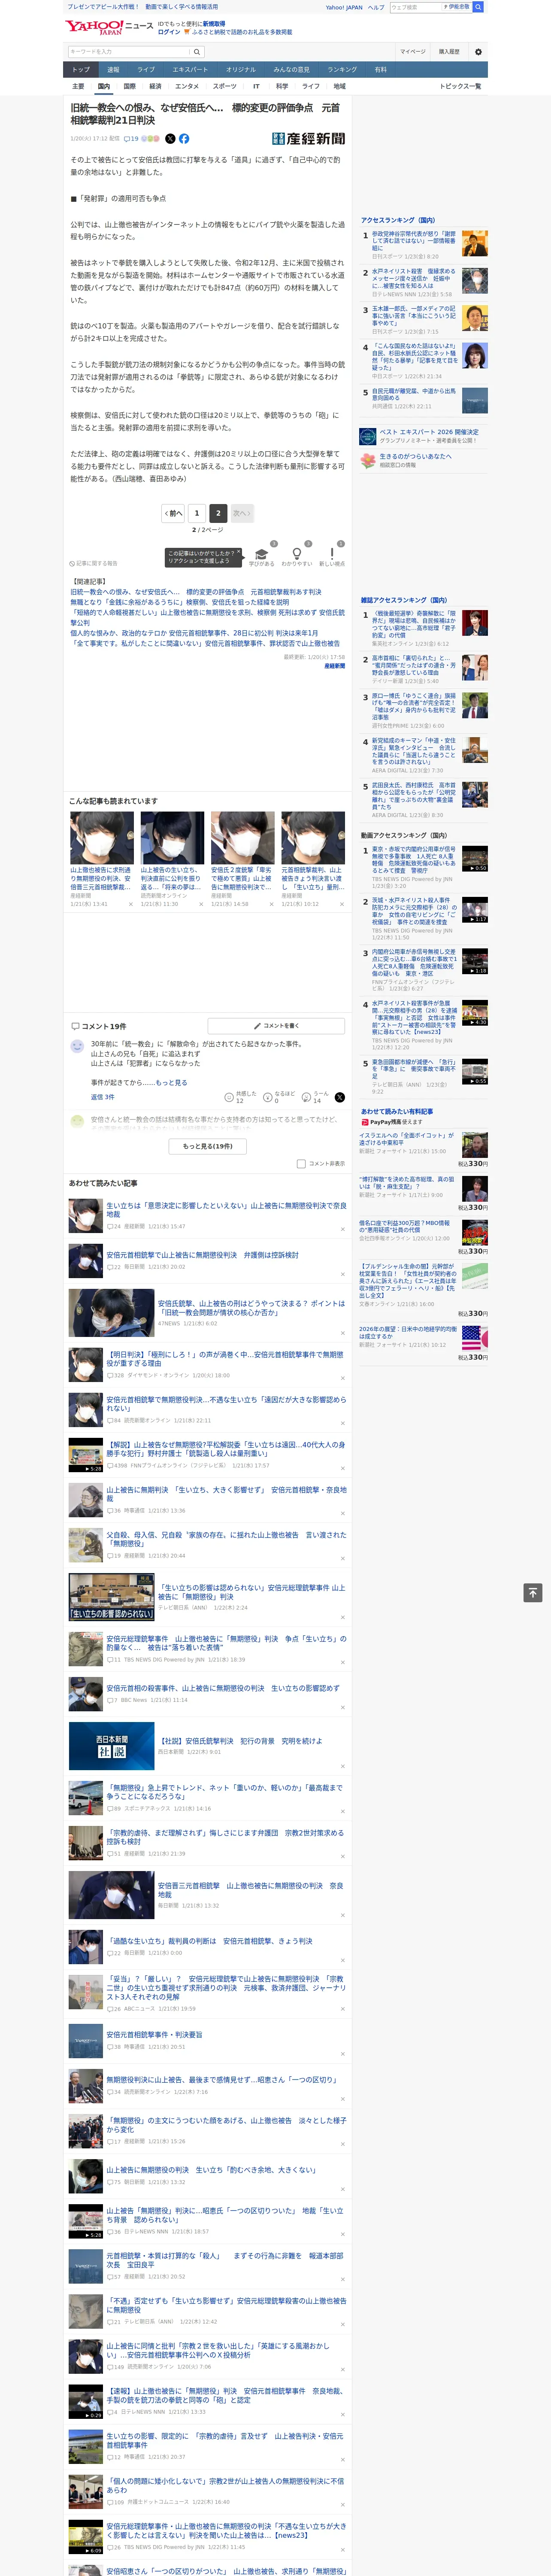Open 西日本新聞 社説 article thumbnail

click(111, 1746)
